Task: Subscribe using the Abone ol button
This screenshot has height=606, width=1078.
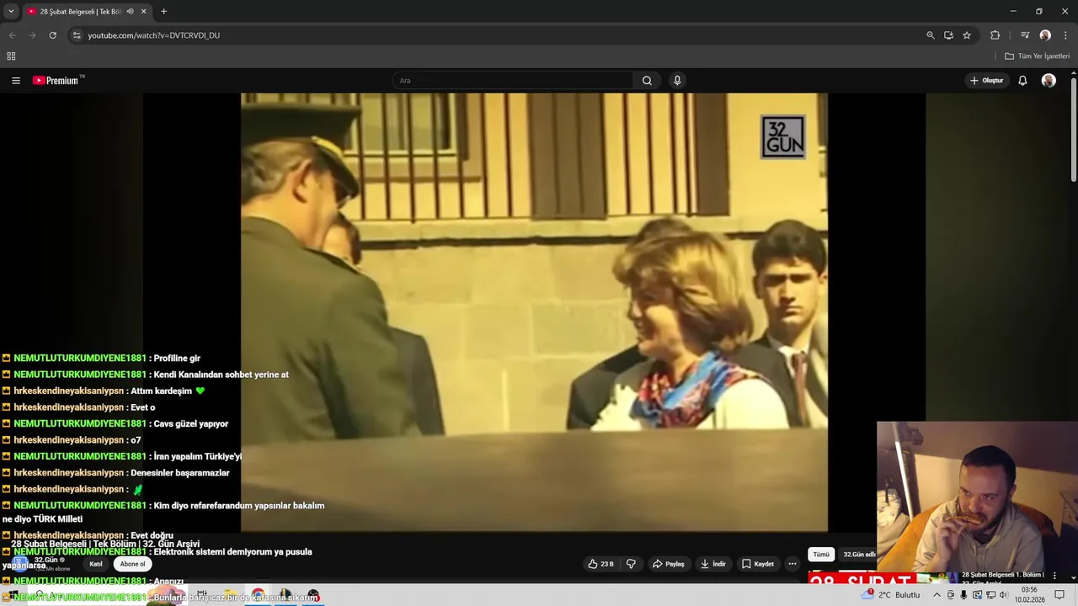Action: [x=132, y=564]
